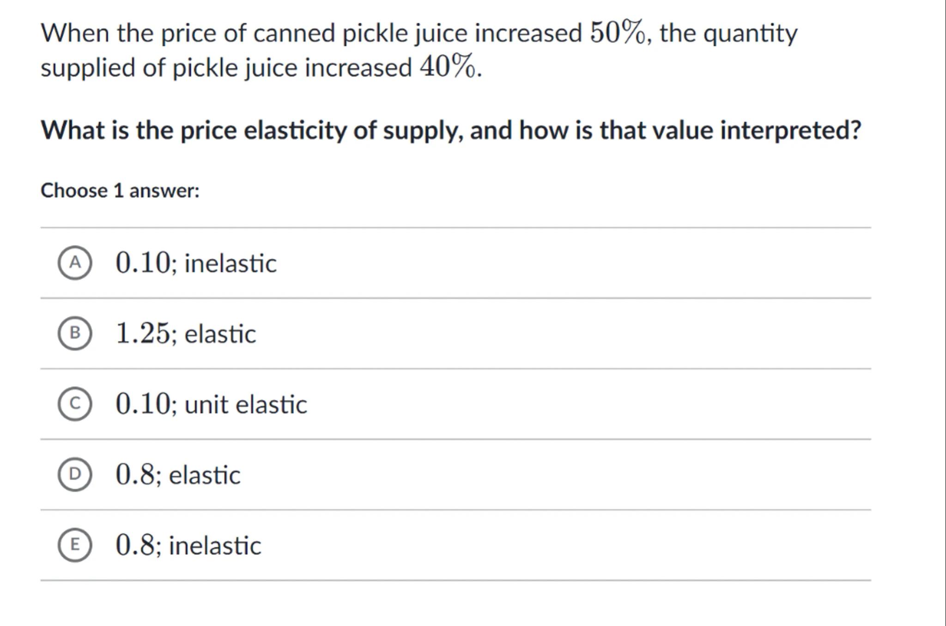Select radio button A
The height and width of the screenshot is (626, 946).
pos(75,263)
